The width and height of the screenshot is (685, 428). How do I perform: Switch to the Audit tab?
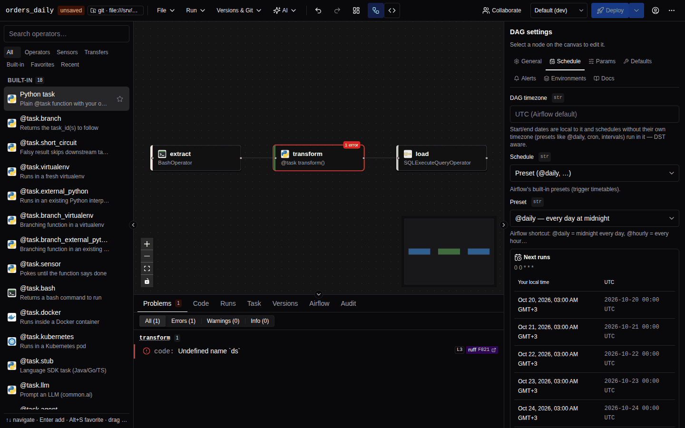[x=348, y=303]
